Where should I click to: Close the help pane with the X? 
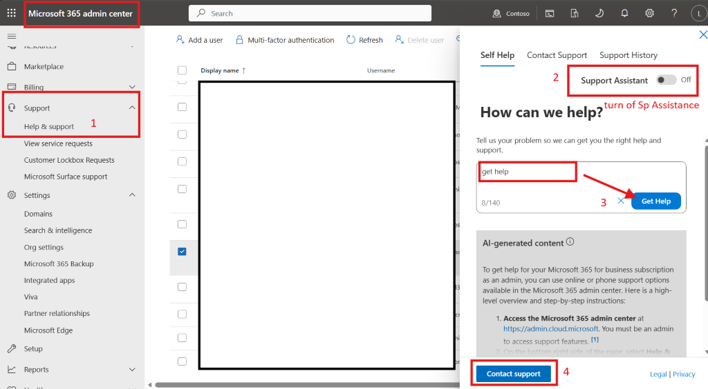tap(703, 34)
